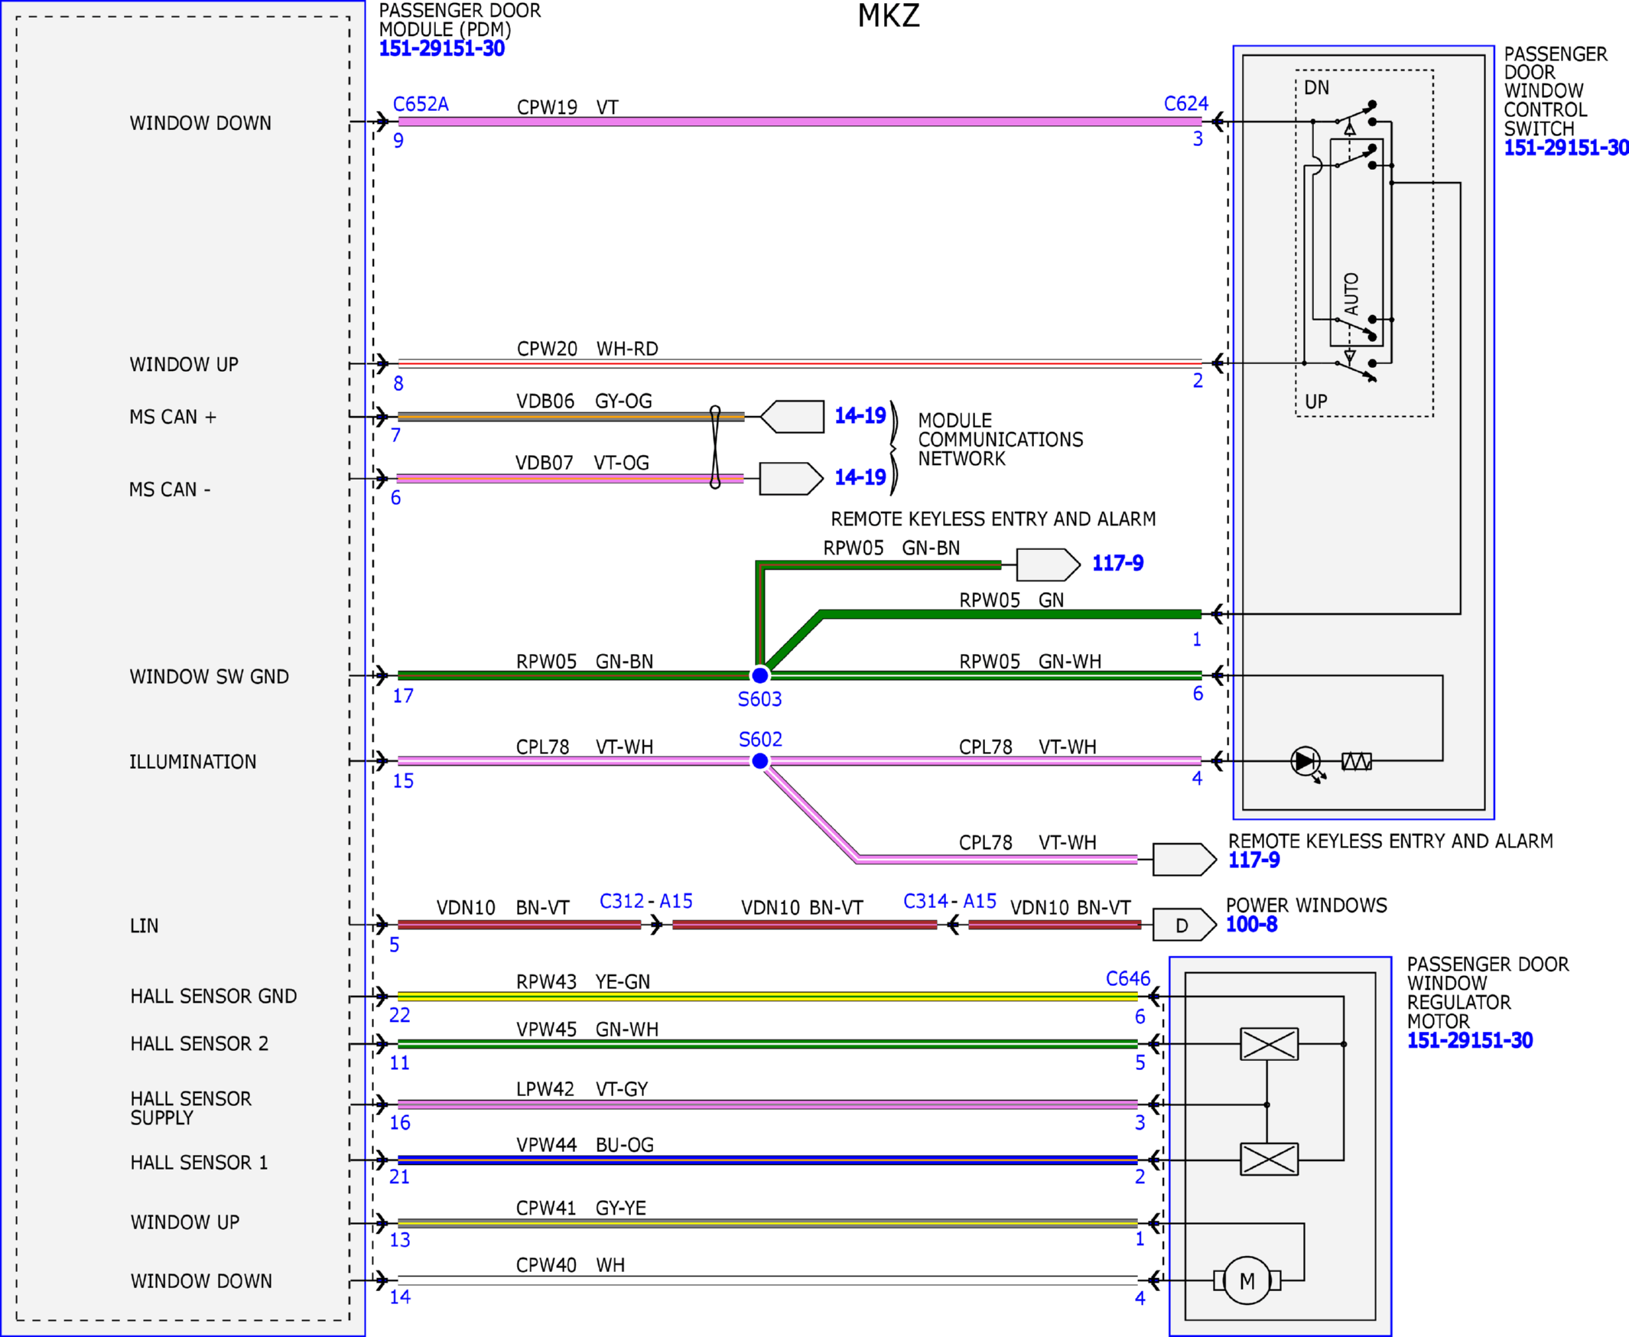Click the C646 connector label
Image resolution: width=1629 pixels, height=1337 pixels.
pos(1127,978)
